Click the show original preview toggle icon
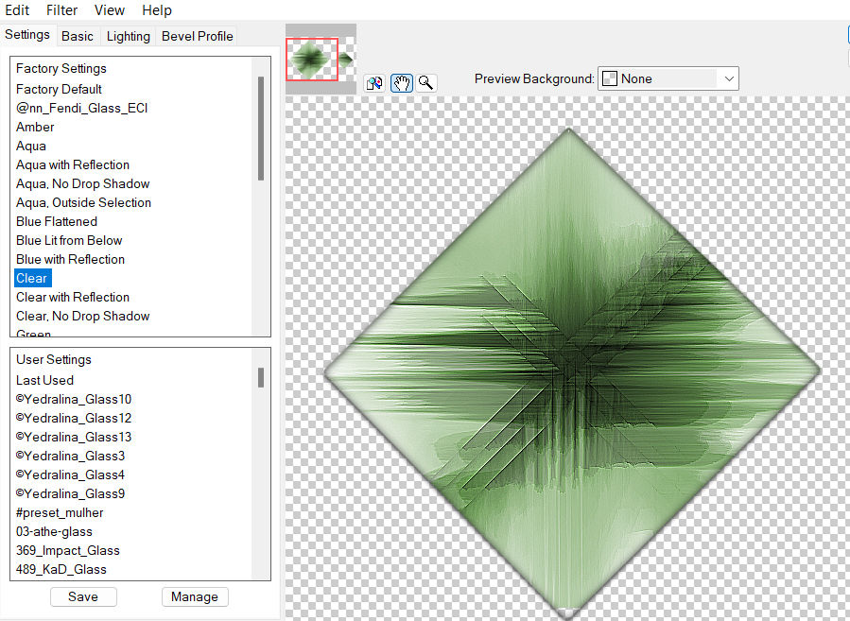 click(x=374, y=83)
